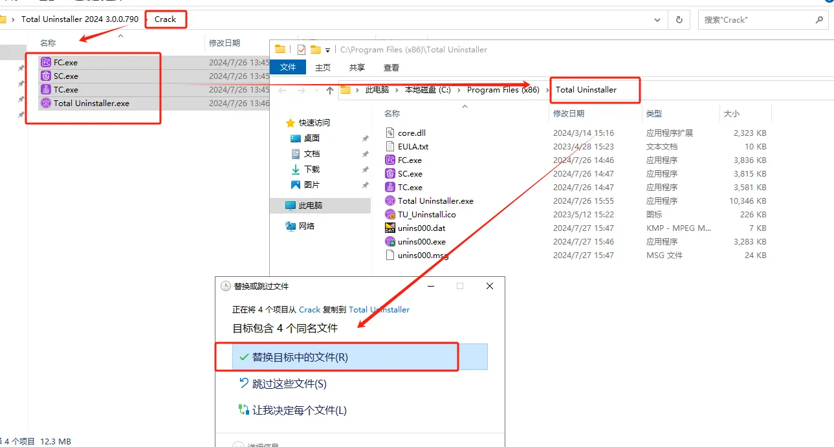This screenshot has height=447, width=834.
Task: Select the SC.exe icon in Program Files folder
Action: point(390,173)
